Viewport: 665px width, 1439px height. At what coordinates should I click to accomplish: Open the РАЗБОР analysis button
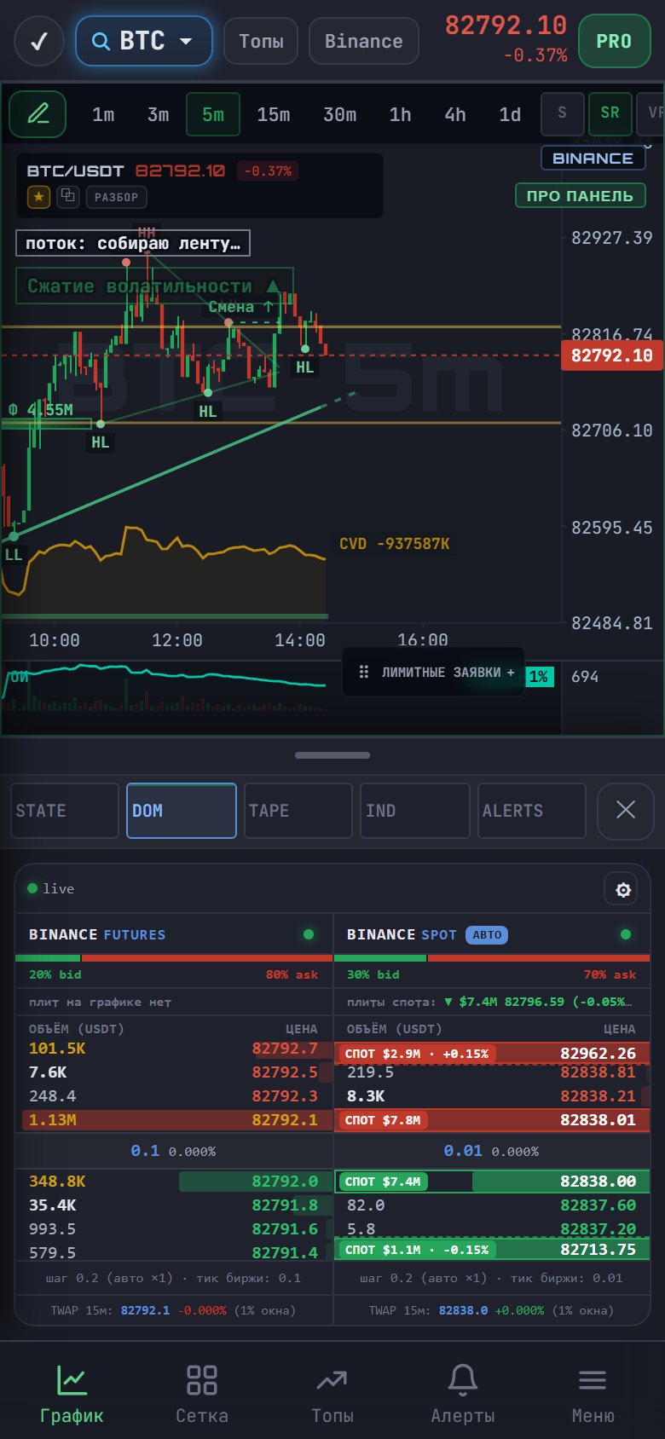coord(116,197)
